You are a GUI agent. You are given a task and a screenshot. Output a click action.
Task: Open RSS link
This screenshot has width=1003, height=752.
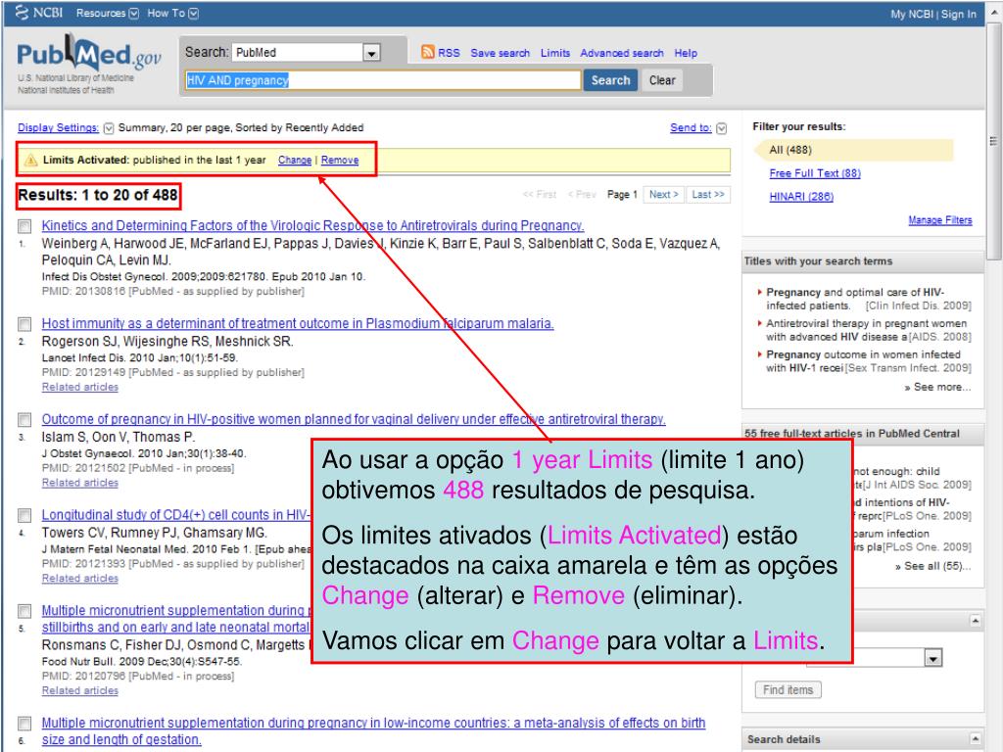click(x=449, y=53)
